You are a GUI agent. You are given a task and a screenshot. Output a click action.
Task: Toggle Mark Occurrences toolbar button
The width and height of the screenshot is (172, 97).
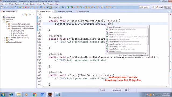(x=51, y=7)
